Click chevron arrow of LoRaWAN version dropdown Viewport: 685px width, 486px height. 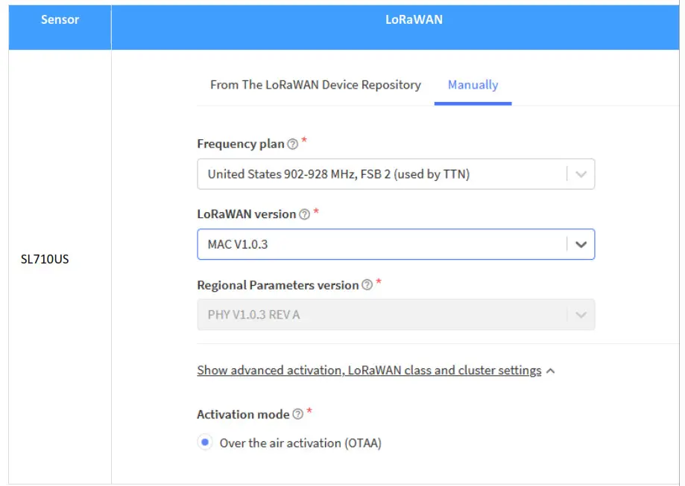coord(581,244)
